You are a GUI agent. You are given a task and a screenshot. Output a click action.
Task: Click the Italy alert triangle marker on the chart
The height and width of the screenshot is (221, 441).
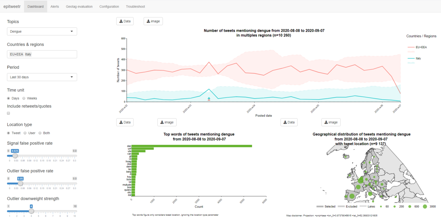click(x=209, y=99)
